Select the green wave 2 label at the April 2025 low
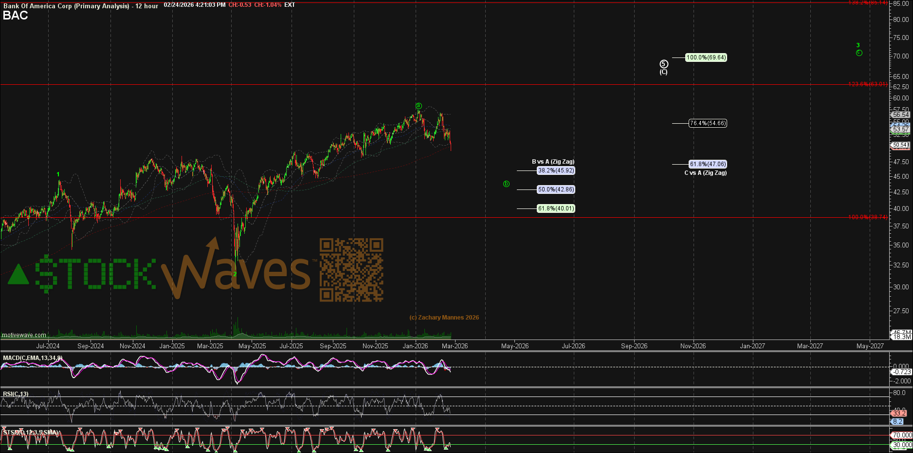 (235, 274)
